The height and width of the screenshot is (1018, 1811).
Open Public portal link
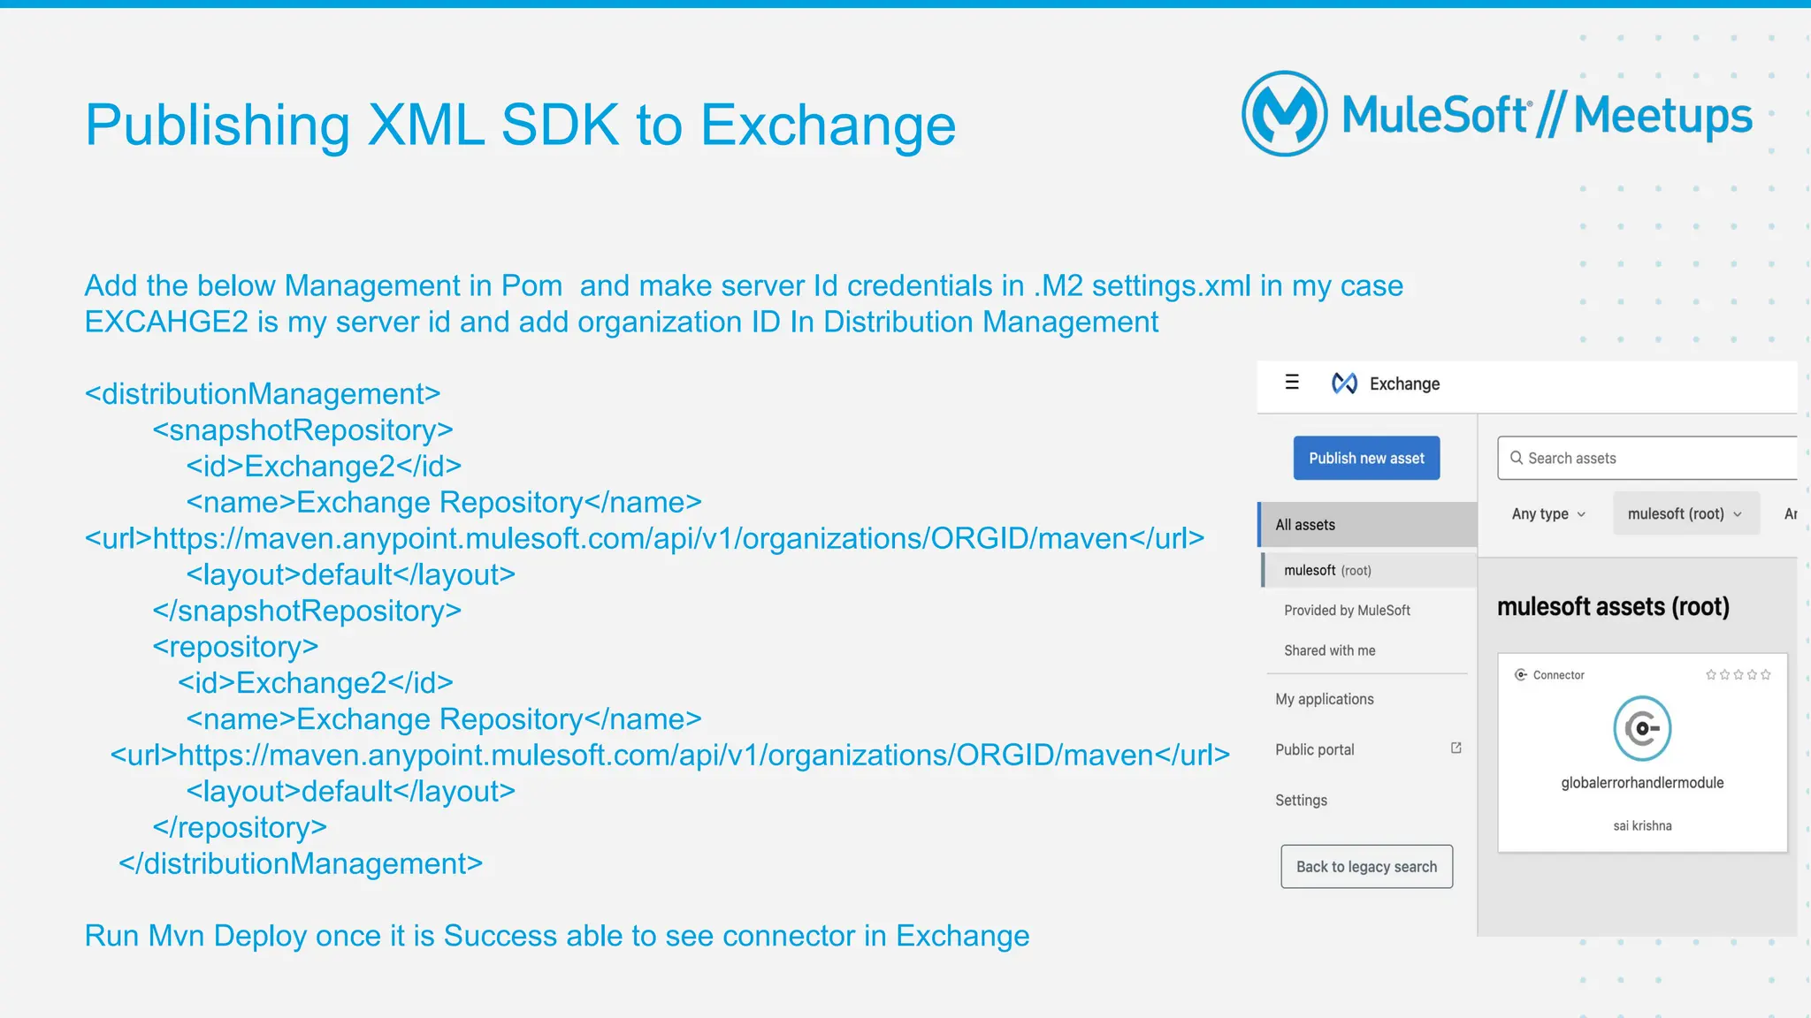click(1315, 749)
